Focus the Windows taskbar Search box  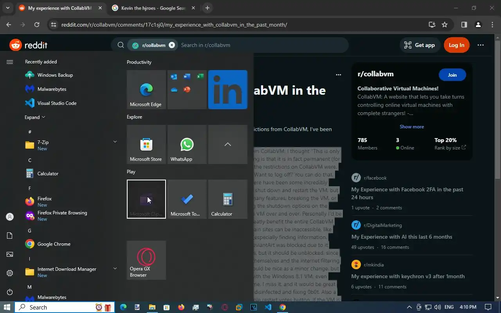click(64, 307)
